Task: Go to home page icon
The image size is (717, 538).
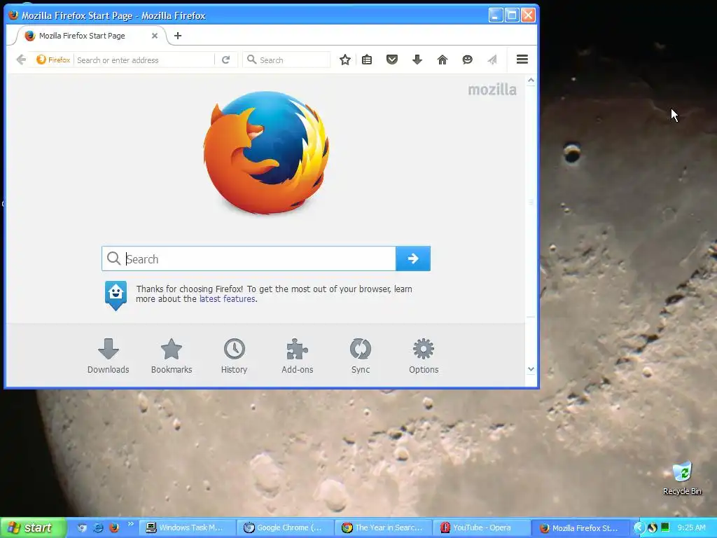Action: pos(443,60)
